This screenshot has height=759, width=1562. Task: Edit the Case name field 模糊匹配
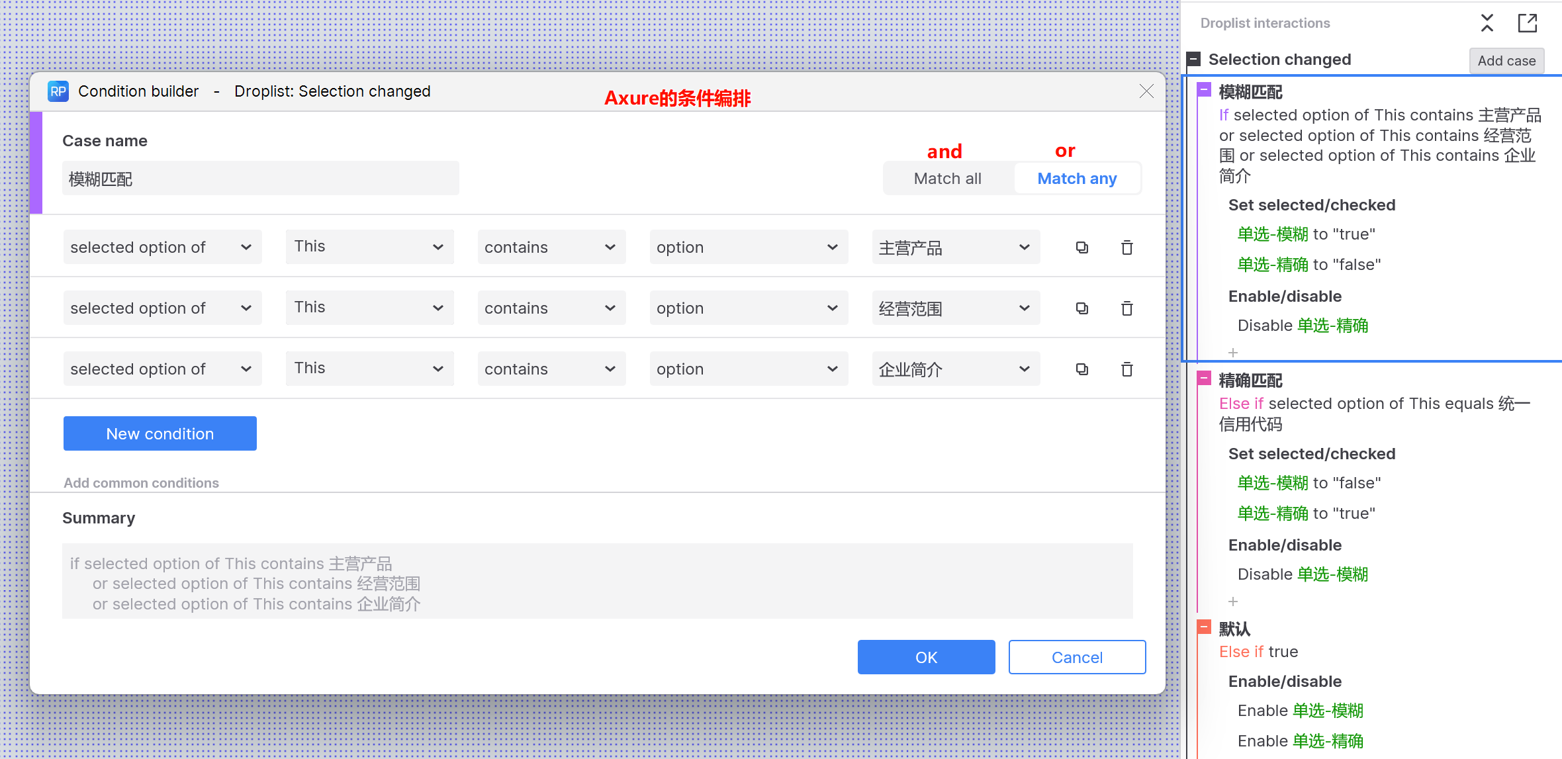(261, 178)
